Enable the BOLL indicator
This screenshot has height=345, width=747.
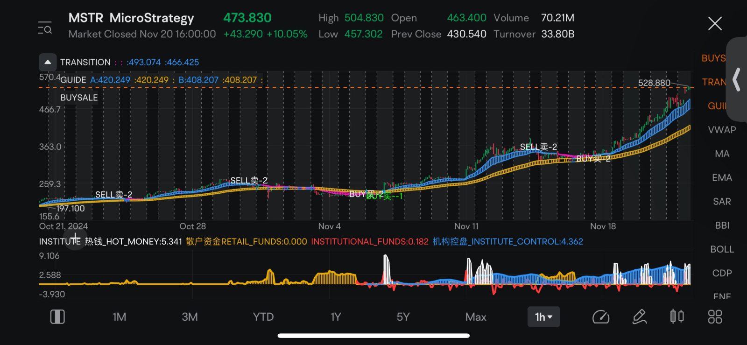click(722, 249)
